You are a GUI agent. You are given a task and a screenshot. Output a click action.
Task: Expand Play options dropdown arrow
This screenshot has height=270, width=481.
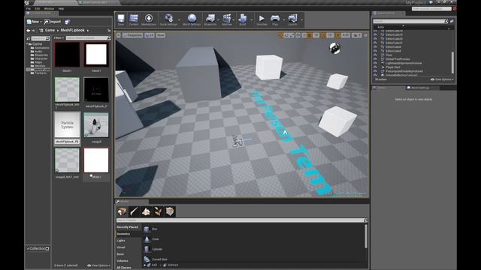pos(284,20)
